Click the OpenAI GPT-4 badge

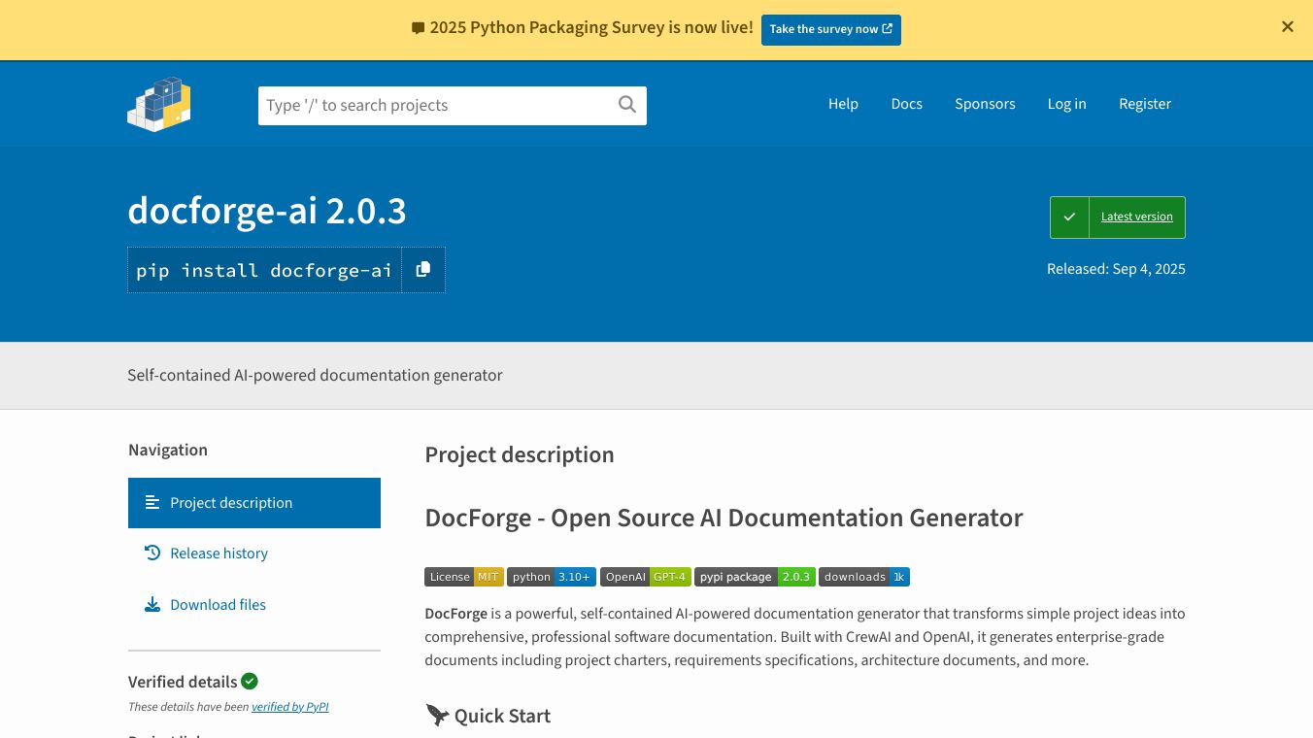click(x=645, y=577)
